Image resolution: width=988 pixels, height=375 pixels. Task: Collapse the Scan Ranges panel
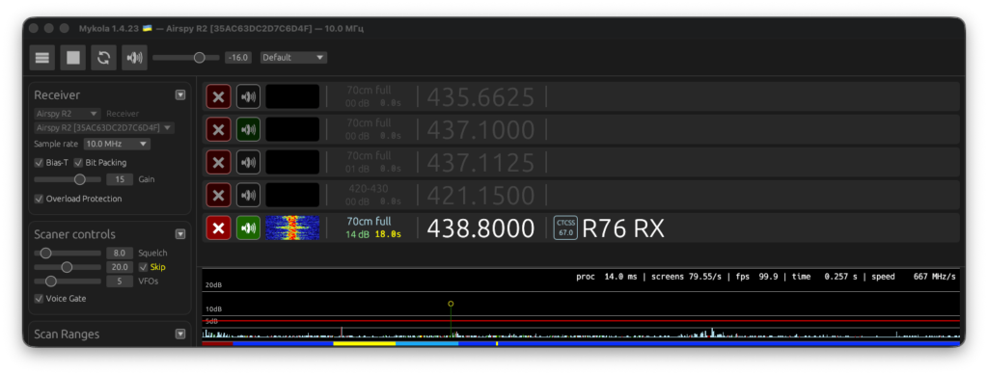[180, 335]
